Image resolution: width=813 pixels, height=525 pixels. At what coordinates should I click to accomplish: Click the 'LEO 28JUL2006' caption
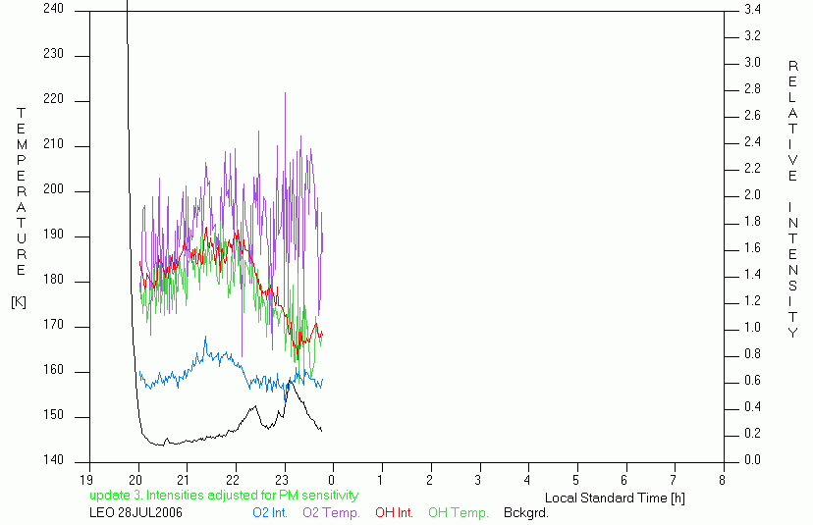pos(135,512)
